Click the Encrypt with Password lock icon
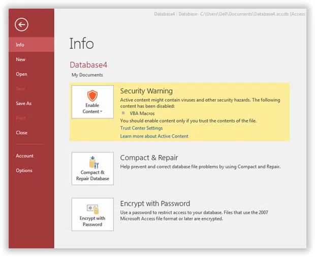This screenshot has height=257, width=315. click(x=92, y=208)
